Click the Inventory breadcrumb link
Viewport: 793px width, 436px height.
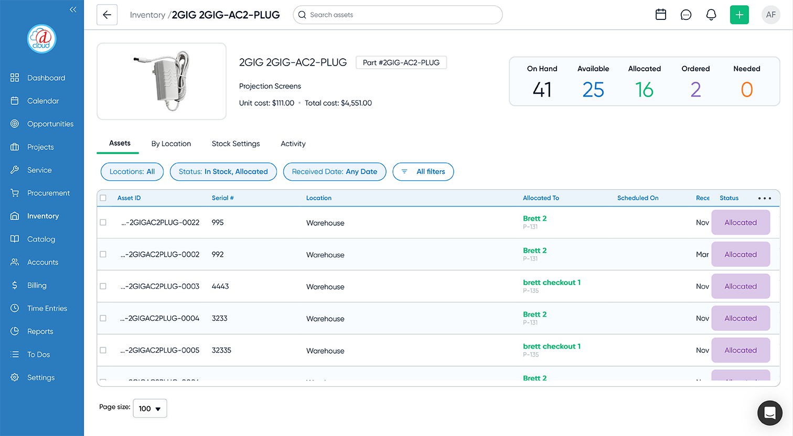(x=147, y=15)
